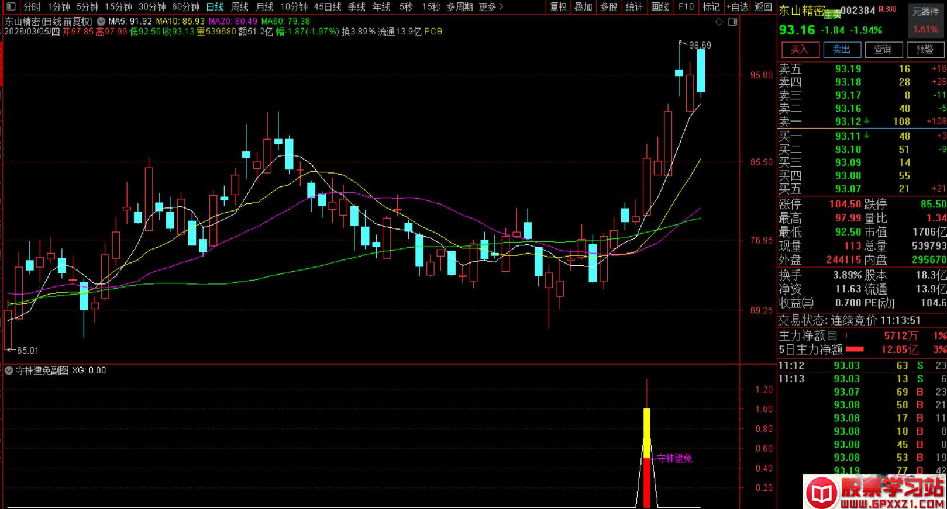Viewport: 947px width, 509px height.
Task: Toggle the left sidebar panel icon
Action: point(11,6)
